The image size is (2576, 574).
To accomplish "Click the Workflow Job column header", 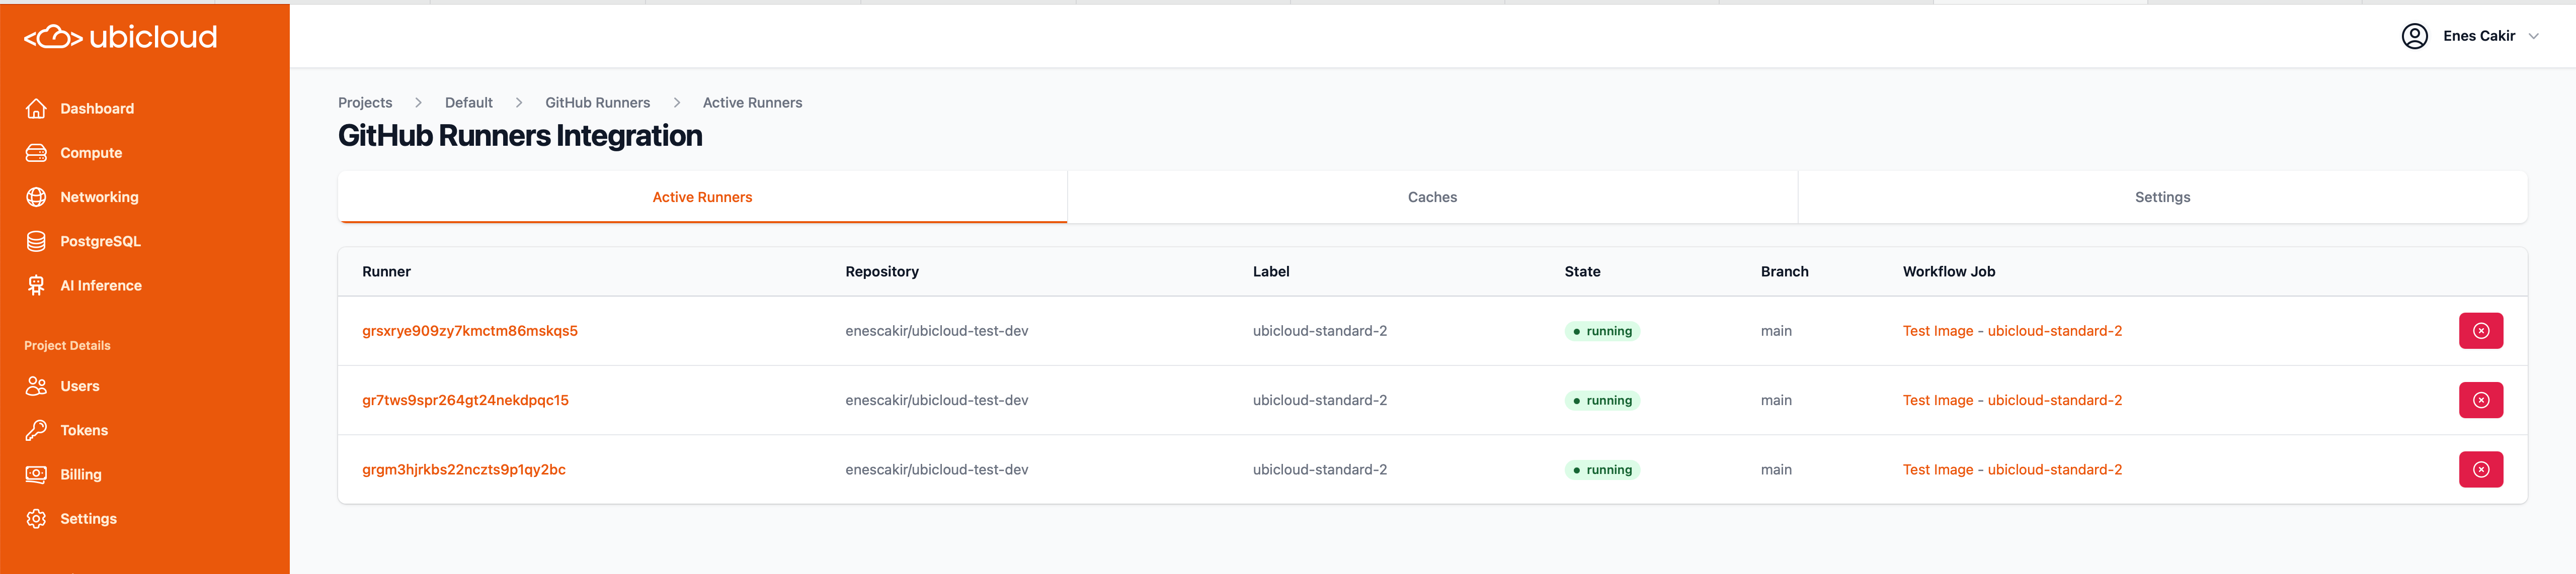I will click(x=1948, y=271).
